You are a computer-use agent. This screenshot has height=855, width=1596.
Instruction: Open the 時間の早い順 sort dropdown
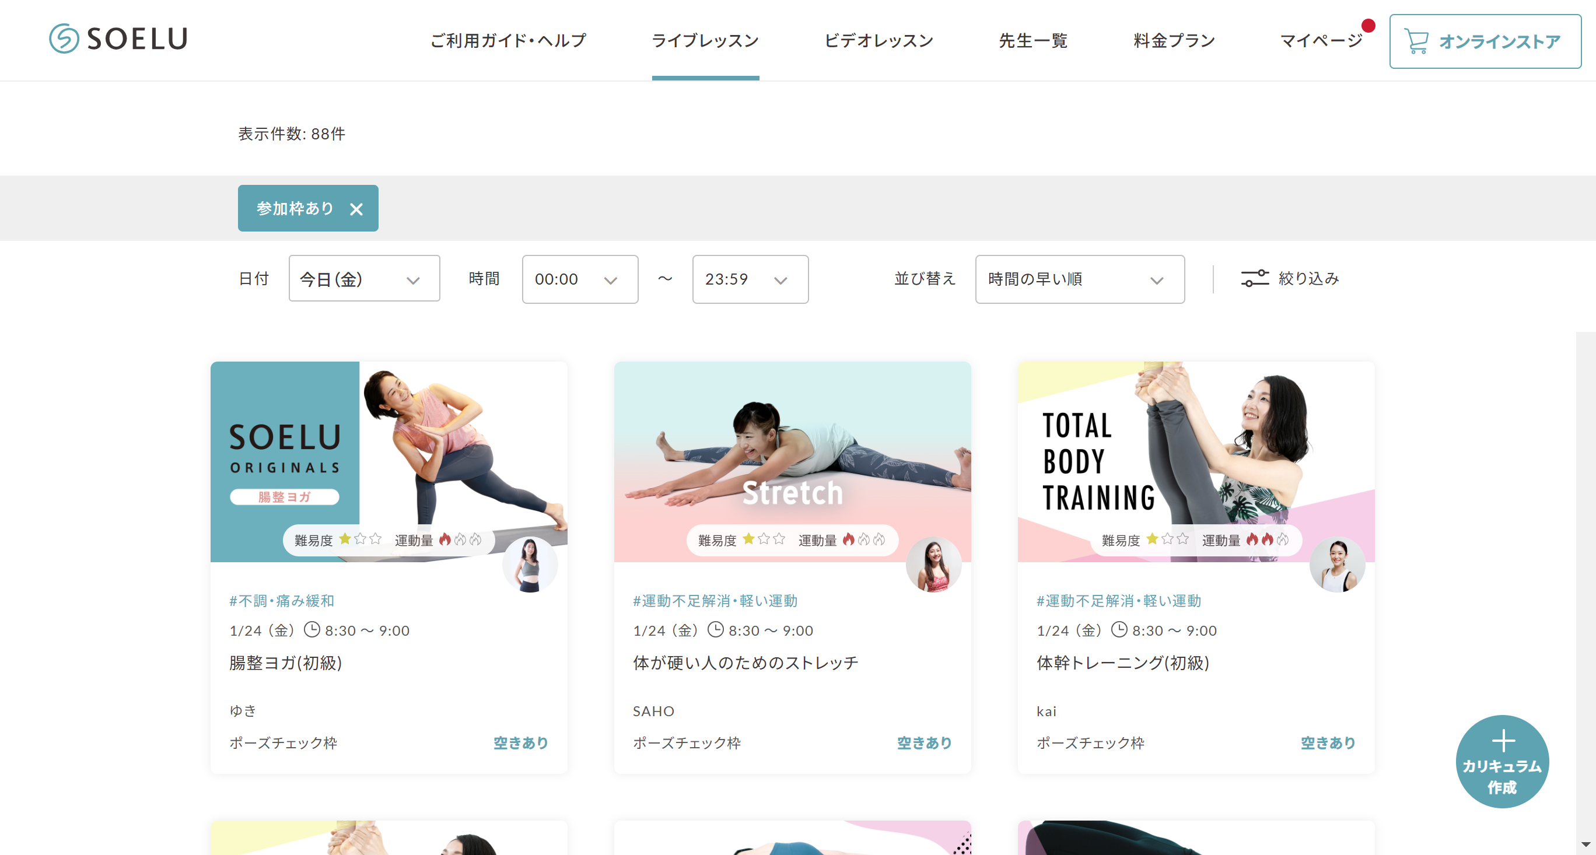pos(1079,279)
